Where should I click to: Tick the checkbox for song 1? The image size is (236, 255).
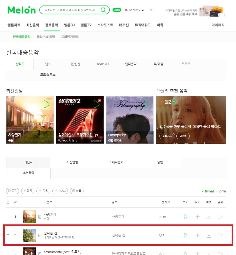(x=8, y=217)
